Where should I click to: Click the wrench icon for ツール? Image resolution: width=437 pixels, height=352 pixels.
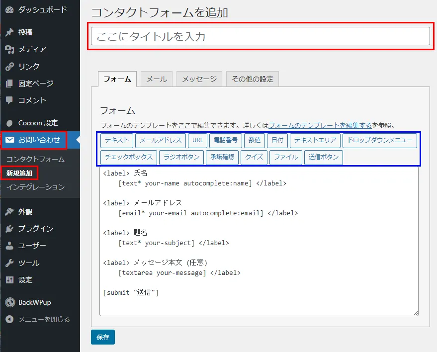[x=9, y=263]
